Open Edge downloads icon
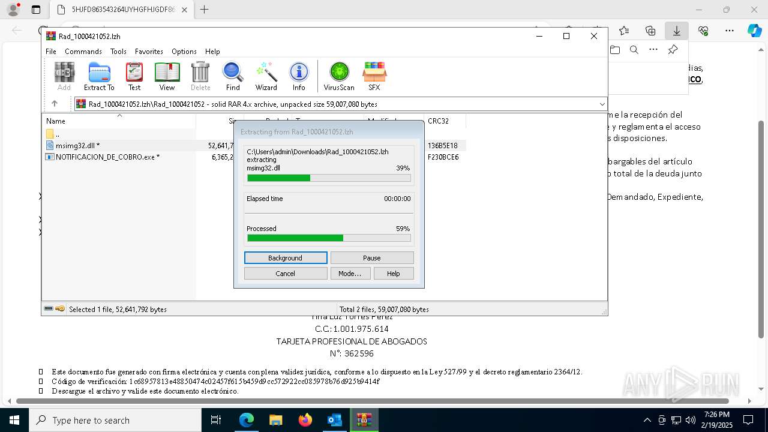Image resolution: width=768 pixels, height=432 pixels. coord(677,31)
